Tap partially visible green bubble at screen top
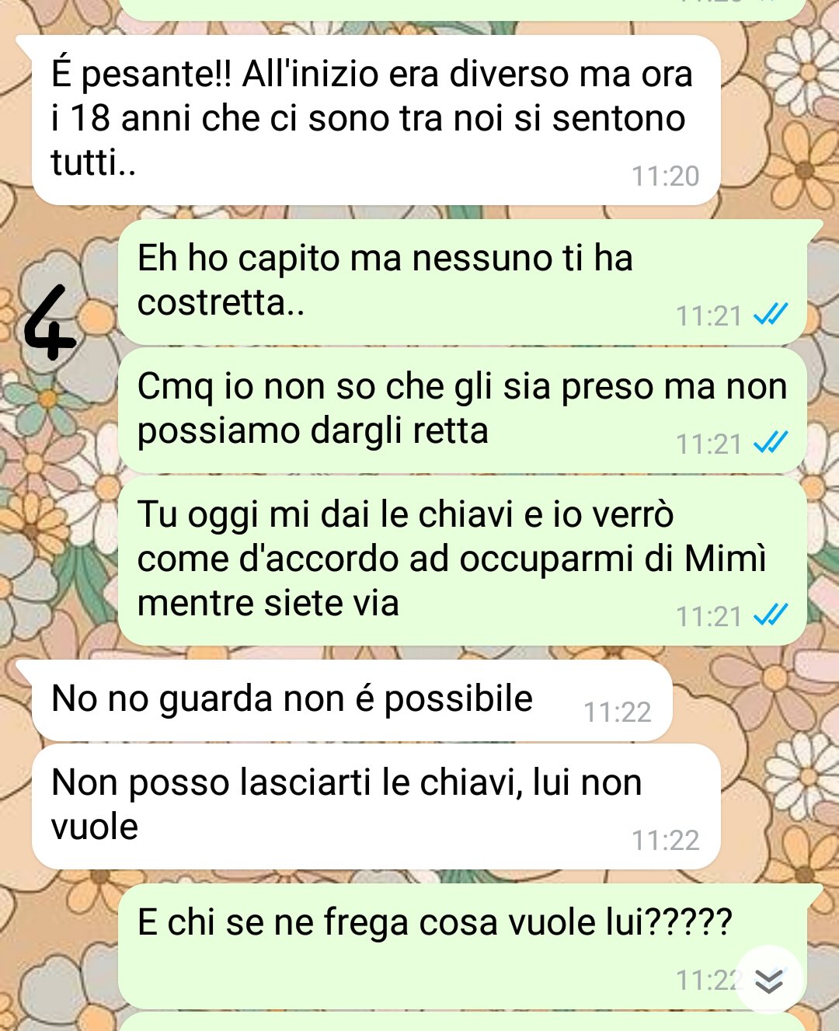This screenshot has height=1031, width=839. (x=462, y=9)
